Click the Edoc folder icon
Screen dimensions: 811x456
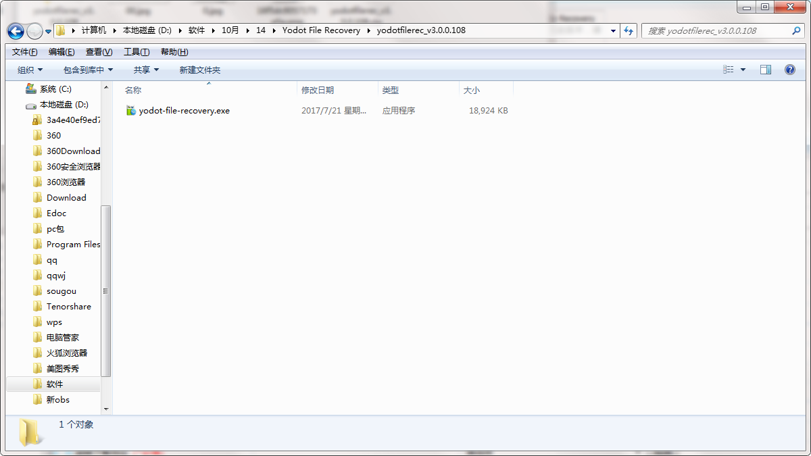pyautogui.click(x=38, y=213)
